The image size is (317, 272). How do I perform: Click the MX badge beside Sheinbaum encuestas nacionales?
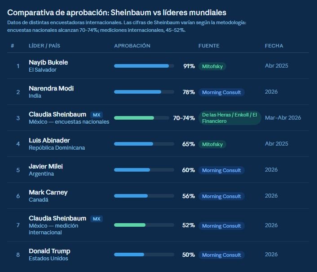97,115
